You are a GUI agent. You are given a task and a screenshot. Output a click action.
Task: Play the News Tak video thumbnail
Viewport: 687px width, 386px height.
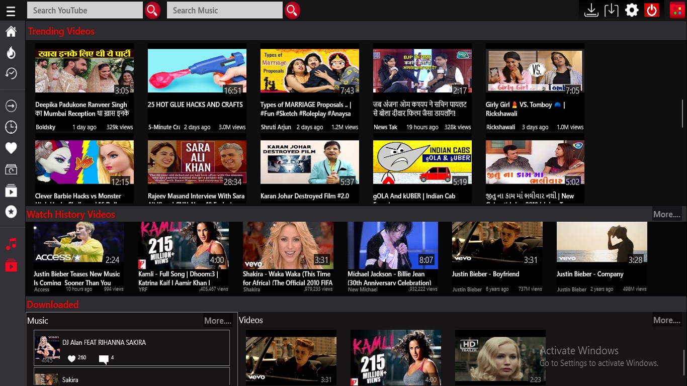tap(422, 71)
